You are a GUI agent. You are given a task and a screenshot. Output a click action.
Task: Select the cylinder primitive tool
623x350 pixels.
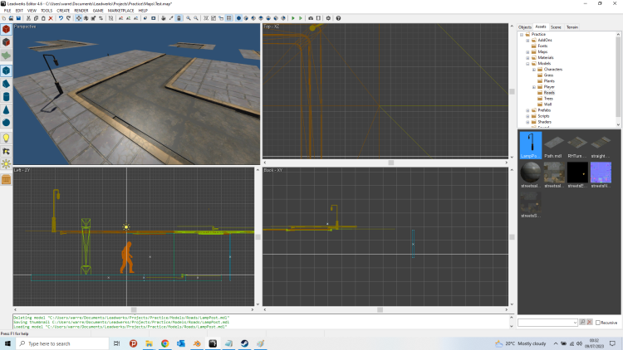point(6,97)
